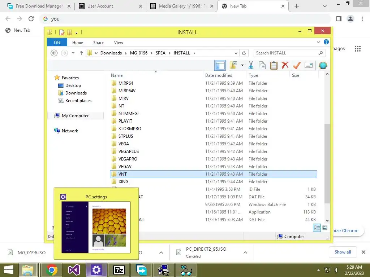
Task: Click Downloads in the address path
Action: [111, 53]
